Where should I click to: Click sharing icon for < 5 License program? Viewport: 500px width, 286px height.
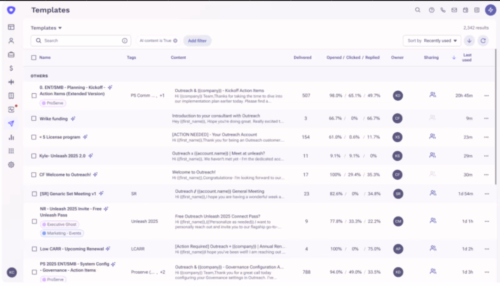(x=432, y=136)
